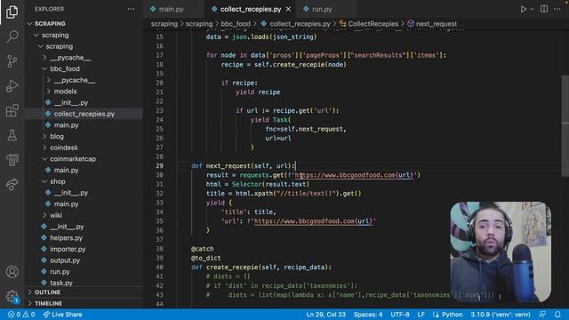Open feedback icon in status bar

click(x=542, y=315)
